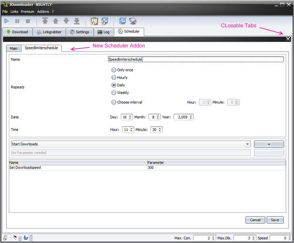Move selected links to top
This screenshot has height=243, width=294.
click(45, 21)
